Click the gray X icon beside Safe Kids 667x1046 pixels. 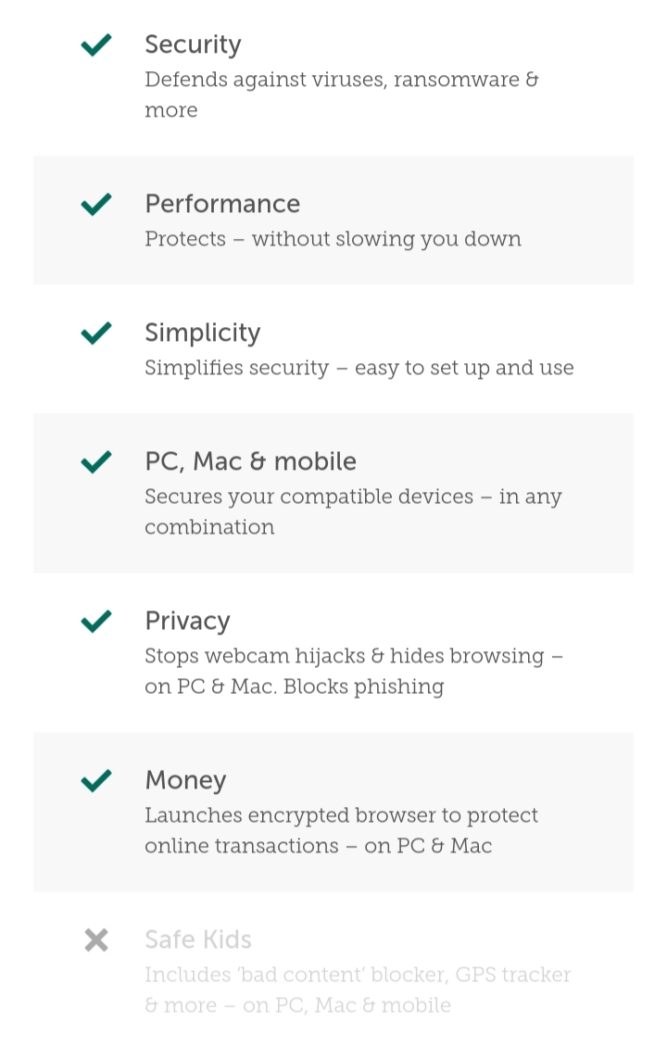(x=96, y=940)
